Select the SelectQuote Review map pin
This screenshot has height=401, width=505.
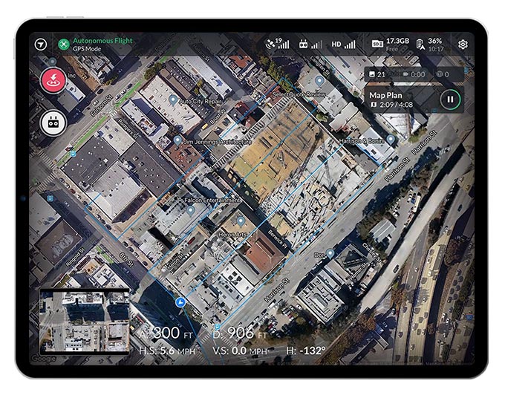(x=319, y=81)
